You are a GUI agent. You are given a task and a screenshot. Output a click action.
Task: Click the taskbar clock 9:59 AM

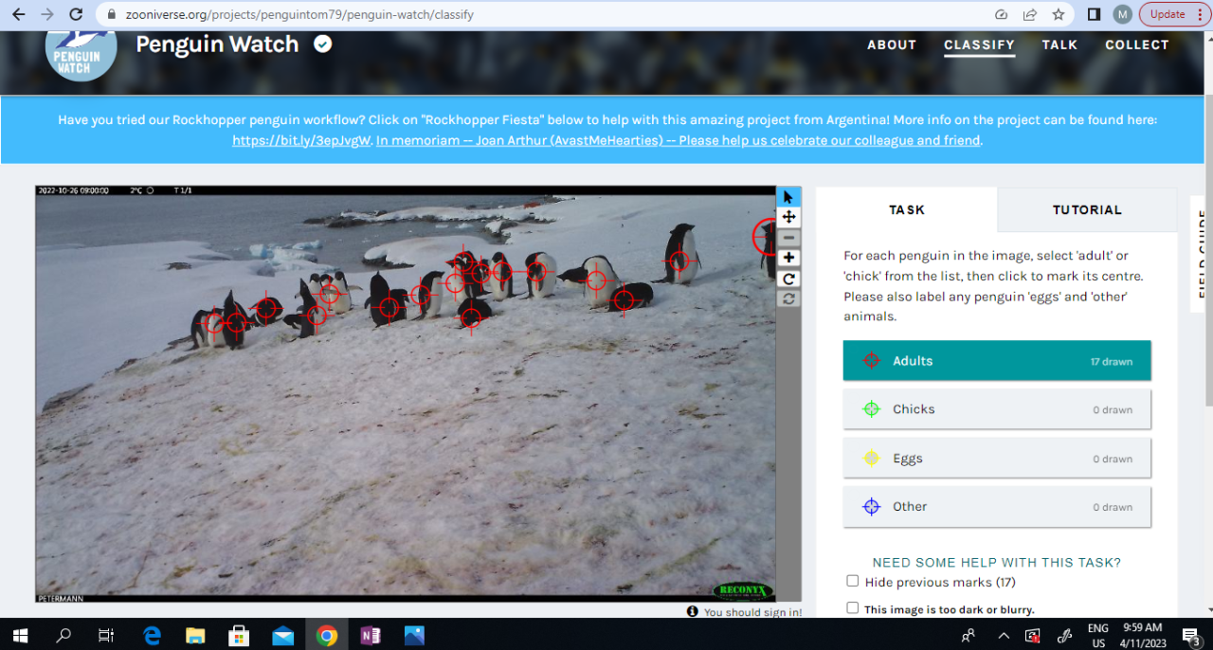click(x=1142, y=635)
